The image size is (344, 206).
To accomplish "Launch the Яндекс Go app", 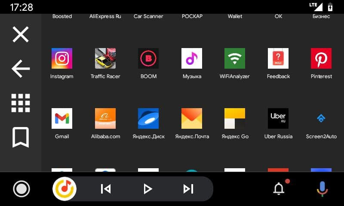I will coord(235,118).
